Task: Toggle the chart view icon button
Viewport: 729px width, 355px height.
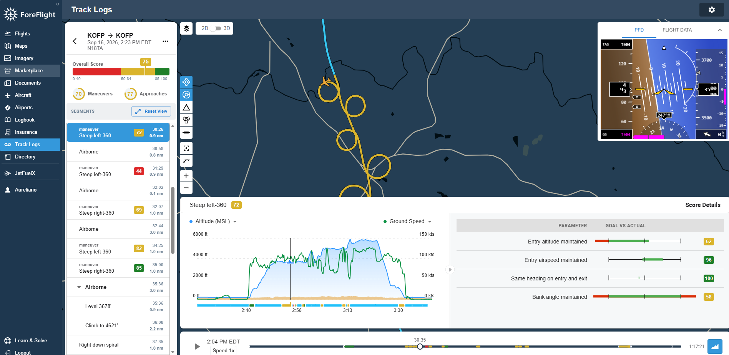Action: pyautogui.click(x=715, y=347)
